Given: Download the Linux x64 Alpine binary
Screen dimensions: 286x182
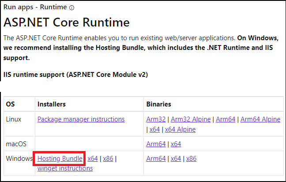Looking at the screenshot, I should tap(180, 129).
